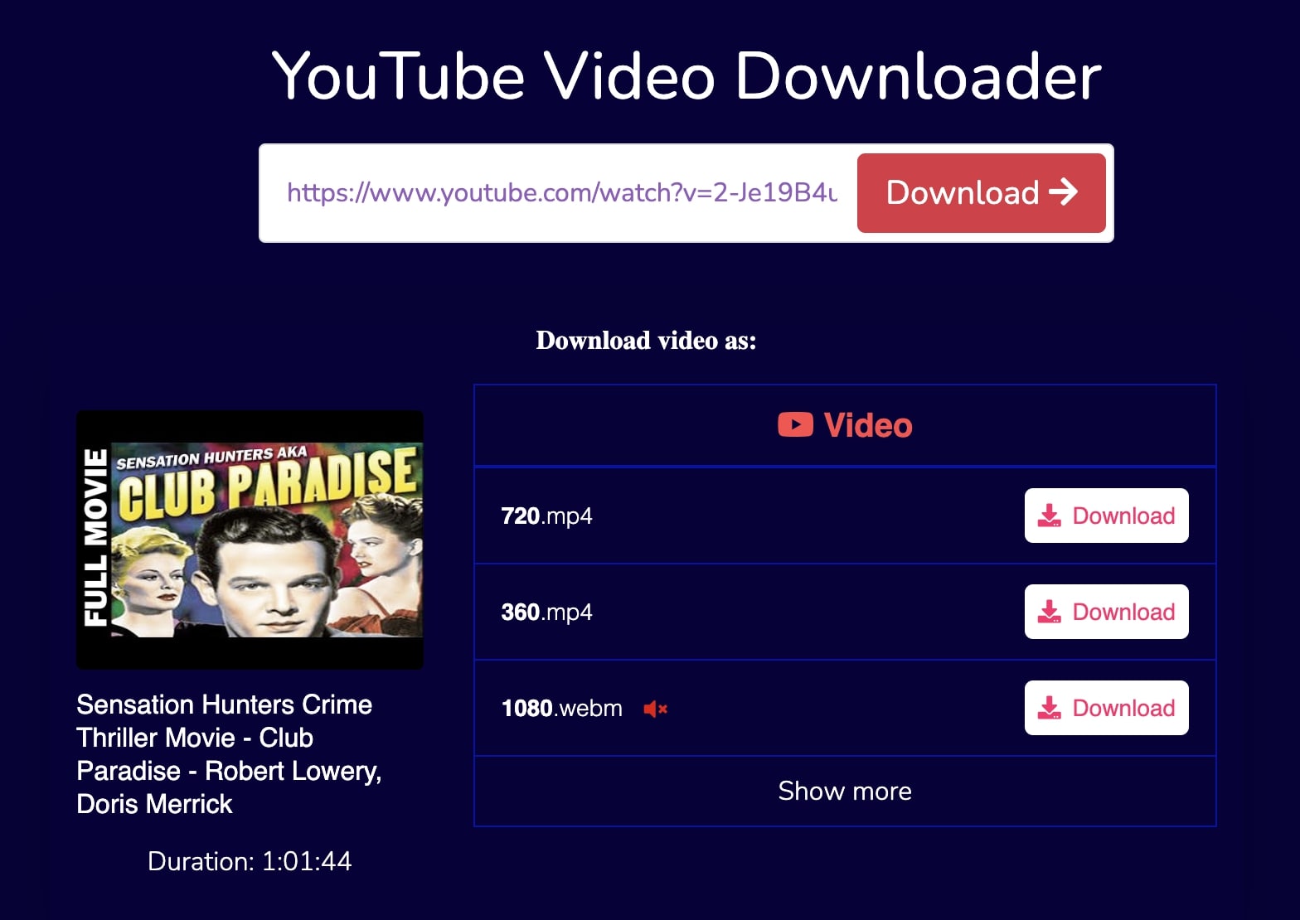
Task: Click the red Download arrow button
Action: (981, 193)
